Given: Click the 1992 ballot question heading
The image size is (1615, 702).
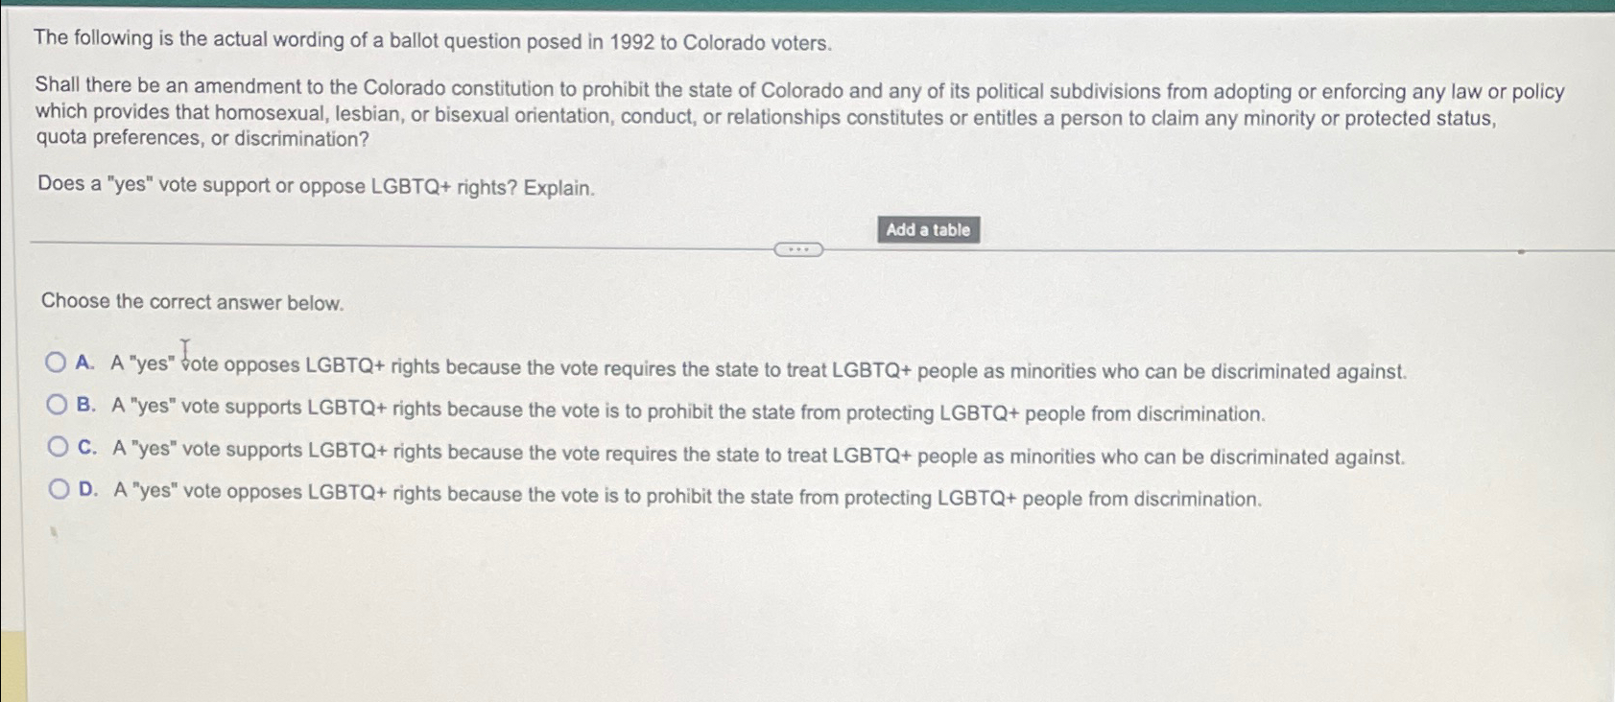Looking at the screenshot, I should (x=432, y=41).
